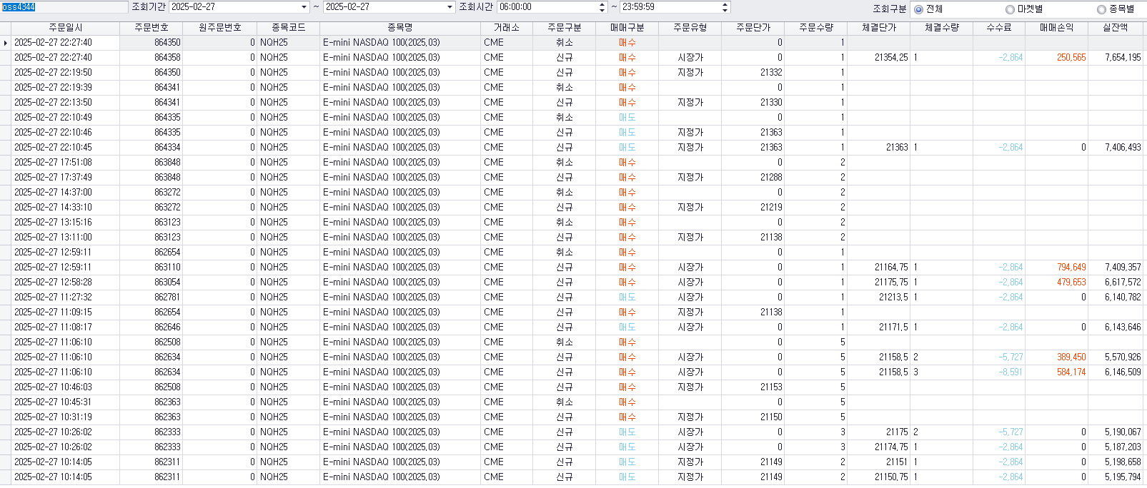Click the balance value 5,190,067
The height and width of the screenshot is (488, 1147).
[x=1123, y=432]
